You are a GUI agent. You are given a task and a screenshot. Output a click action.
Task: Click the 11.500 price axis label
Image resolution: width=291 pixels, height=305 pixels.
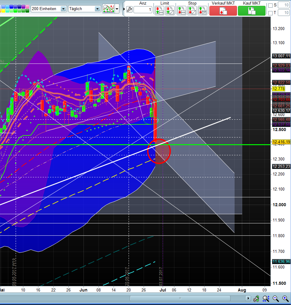(x=279, y=284)
